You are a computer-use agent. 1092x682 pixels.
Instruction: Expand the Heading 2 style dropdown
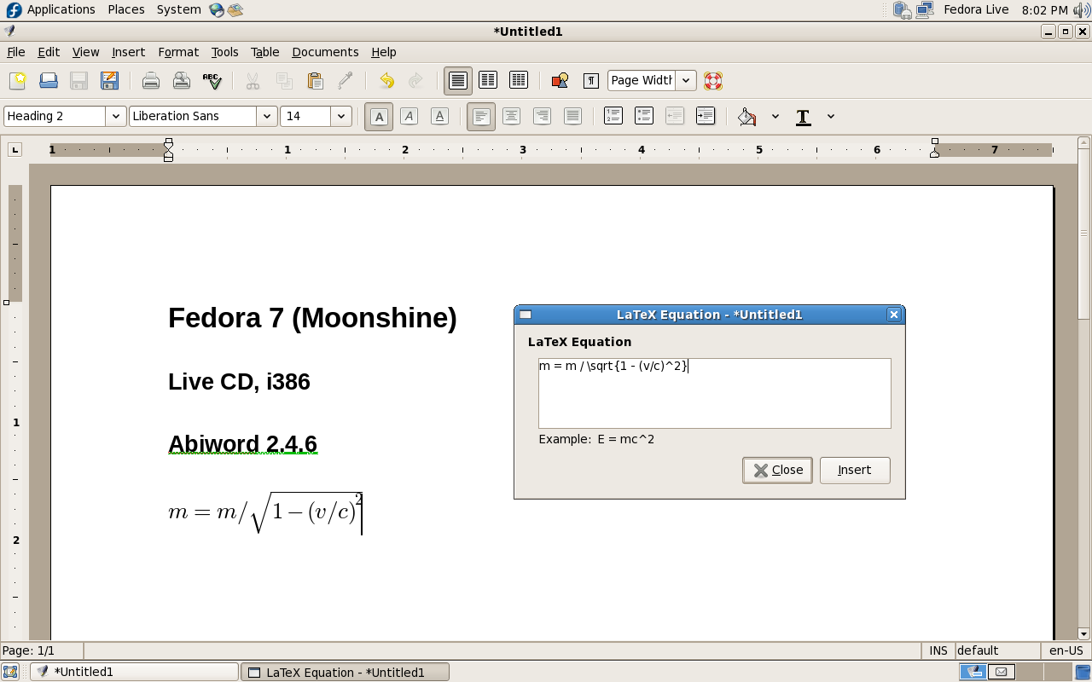click(116, 116)
